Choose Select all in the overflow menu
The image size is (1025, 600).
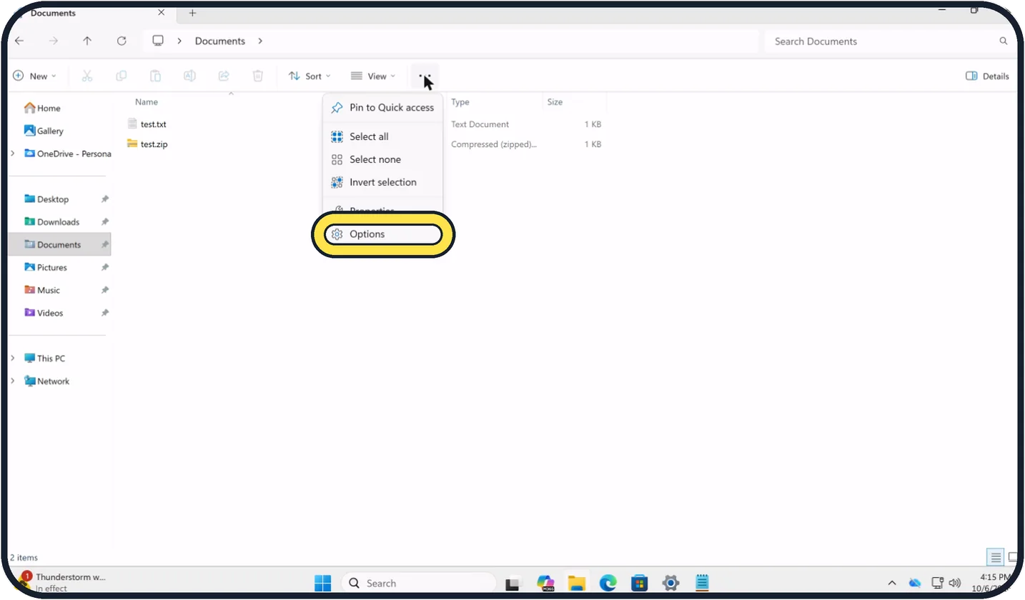click(383, 136)
